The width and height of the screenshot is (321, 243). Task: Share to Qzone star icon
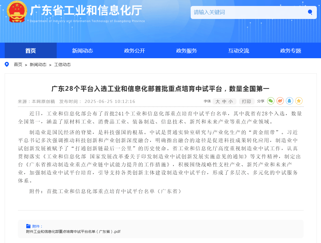tap(299, 101)
